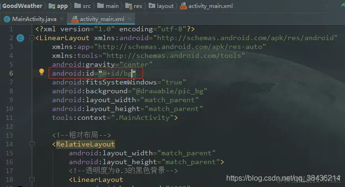
Task: Click layout folder icon in breadcrumb
Action: click(x=152, y=6)
